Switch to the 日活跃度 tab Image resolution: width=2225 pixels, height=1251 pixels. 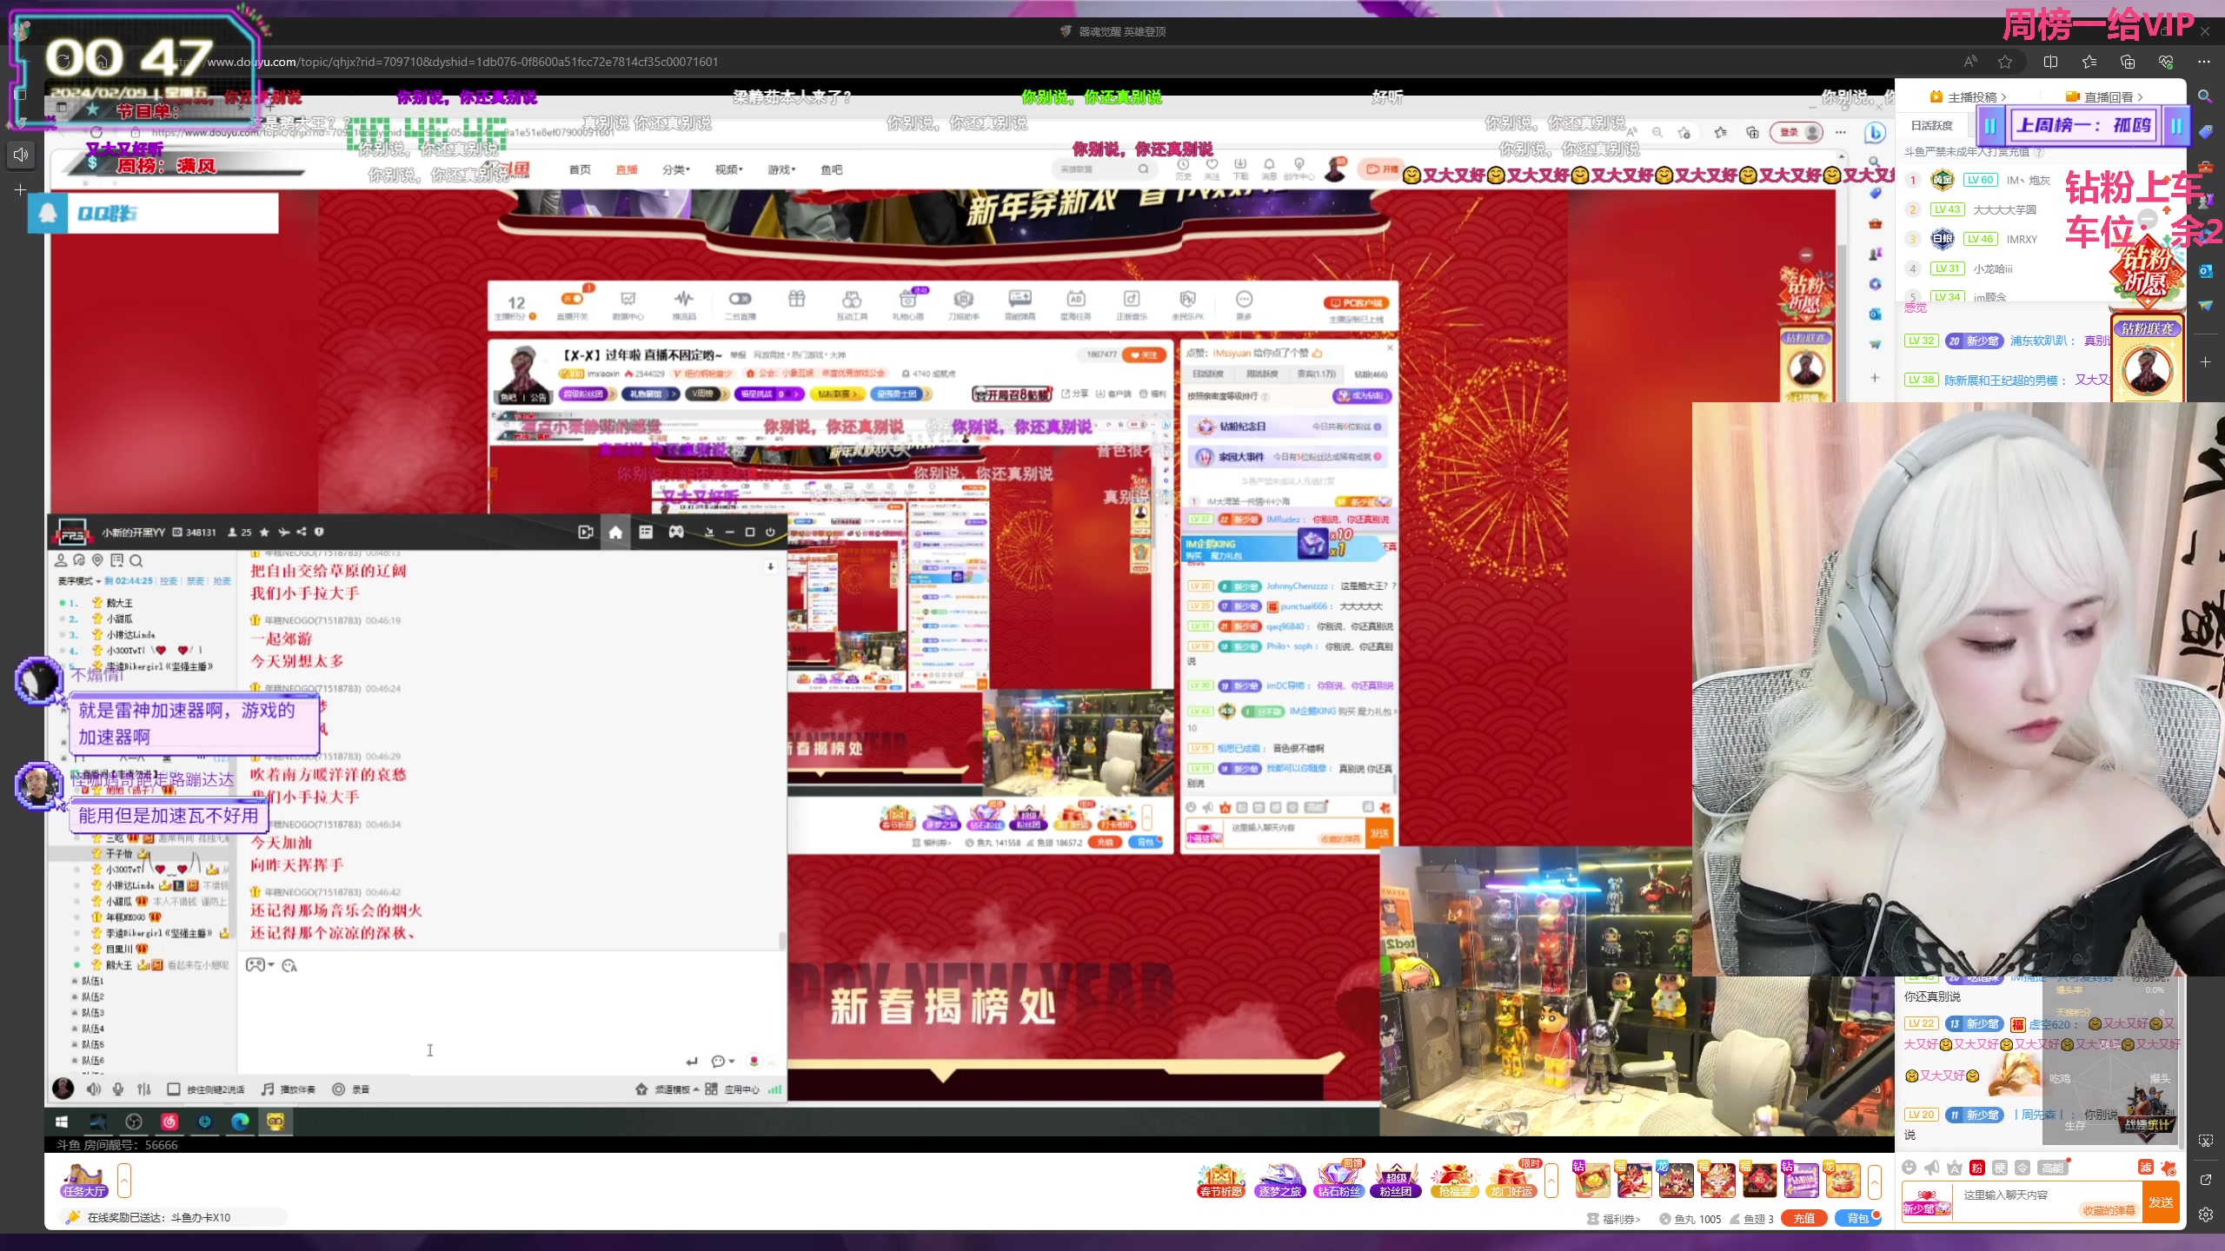1931,125
